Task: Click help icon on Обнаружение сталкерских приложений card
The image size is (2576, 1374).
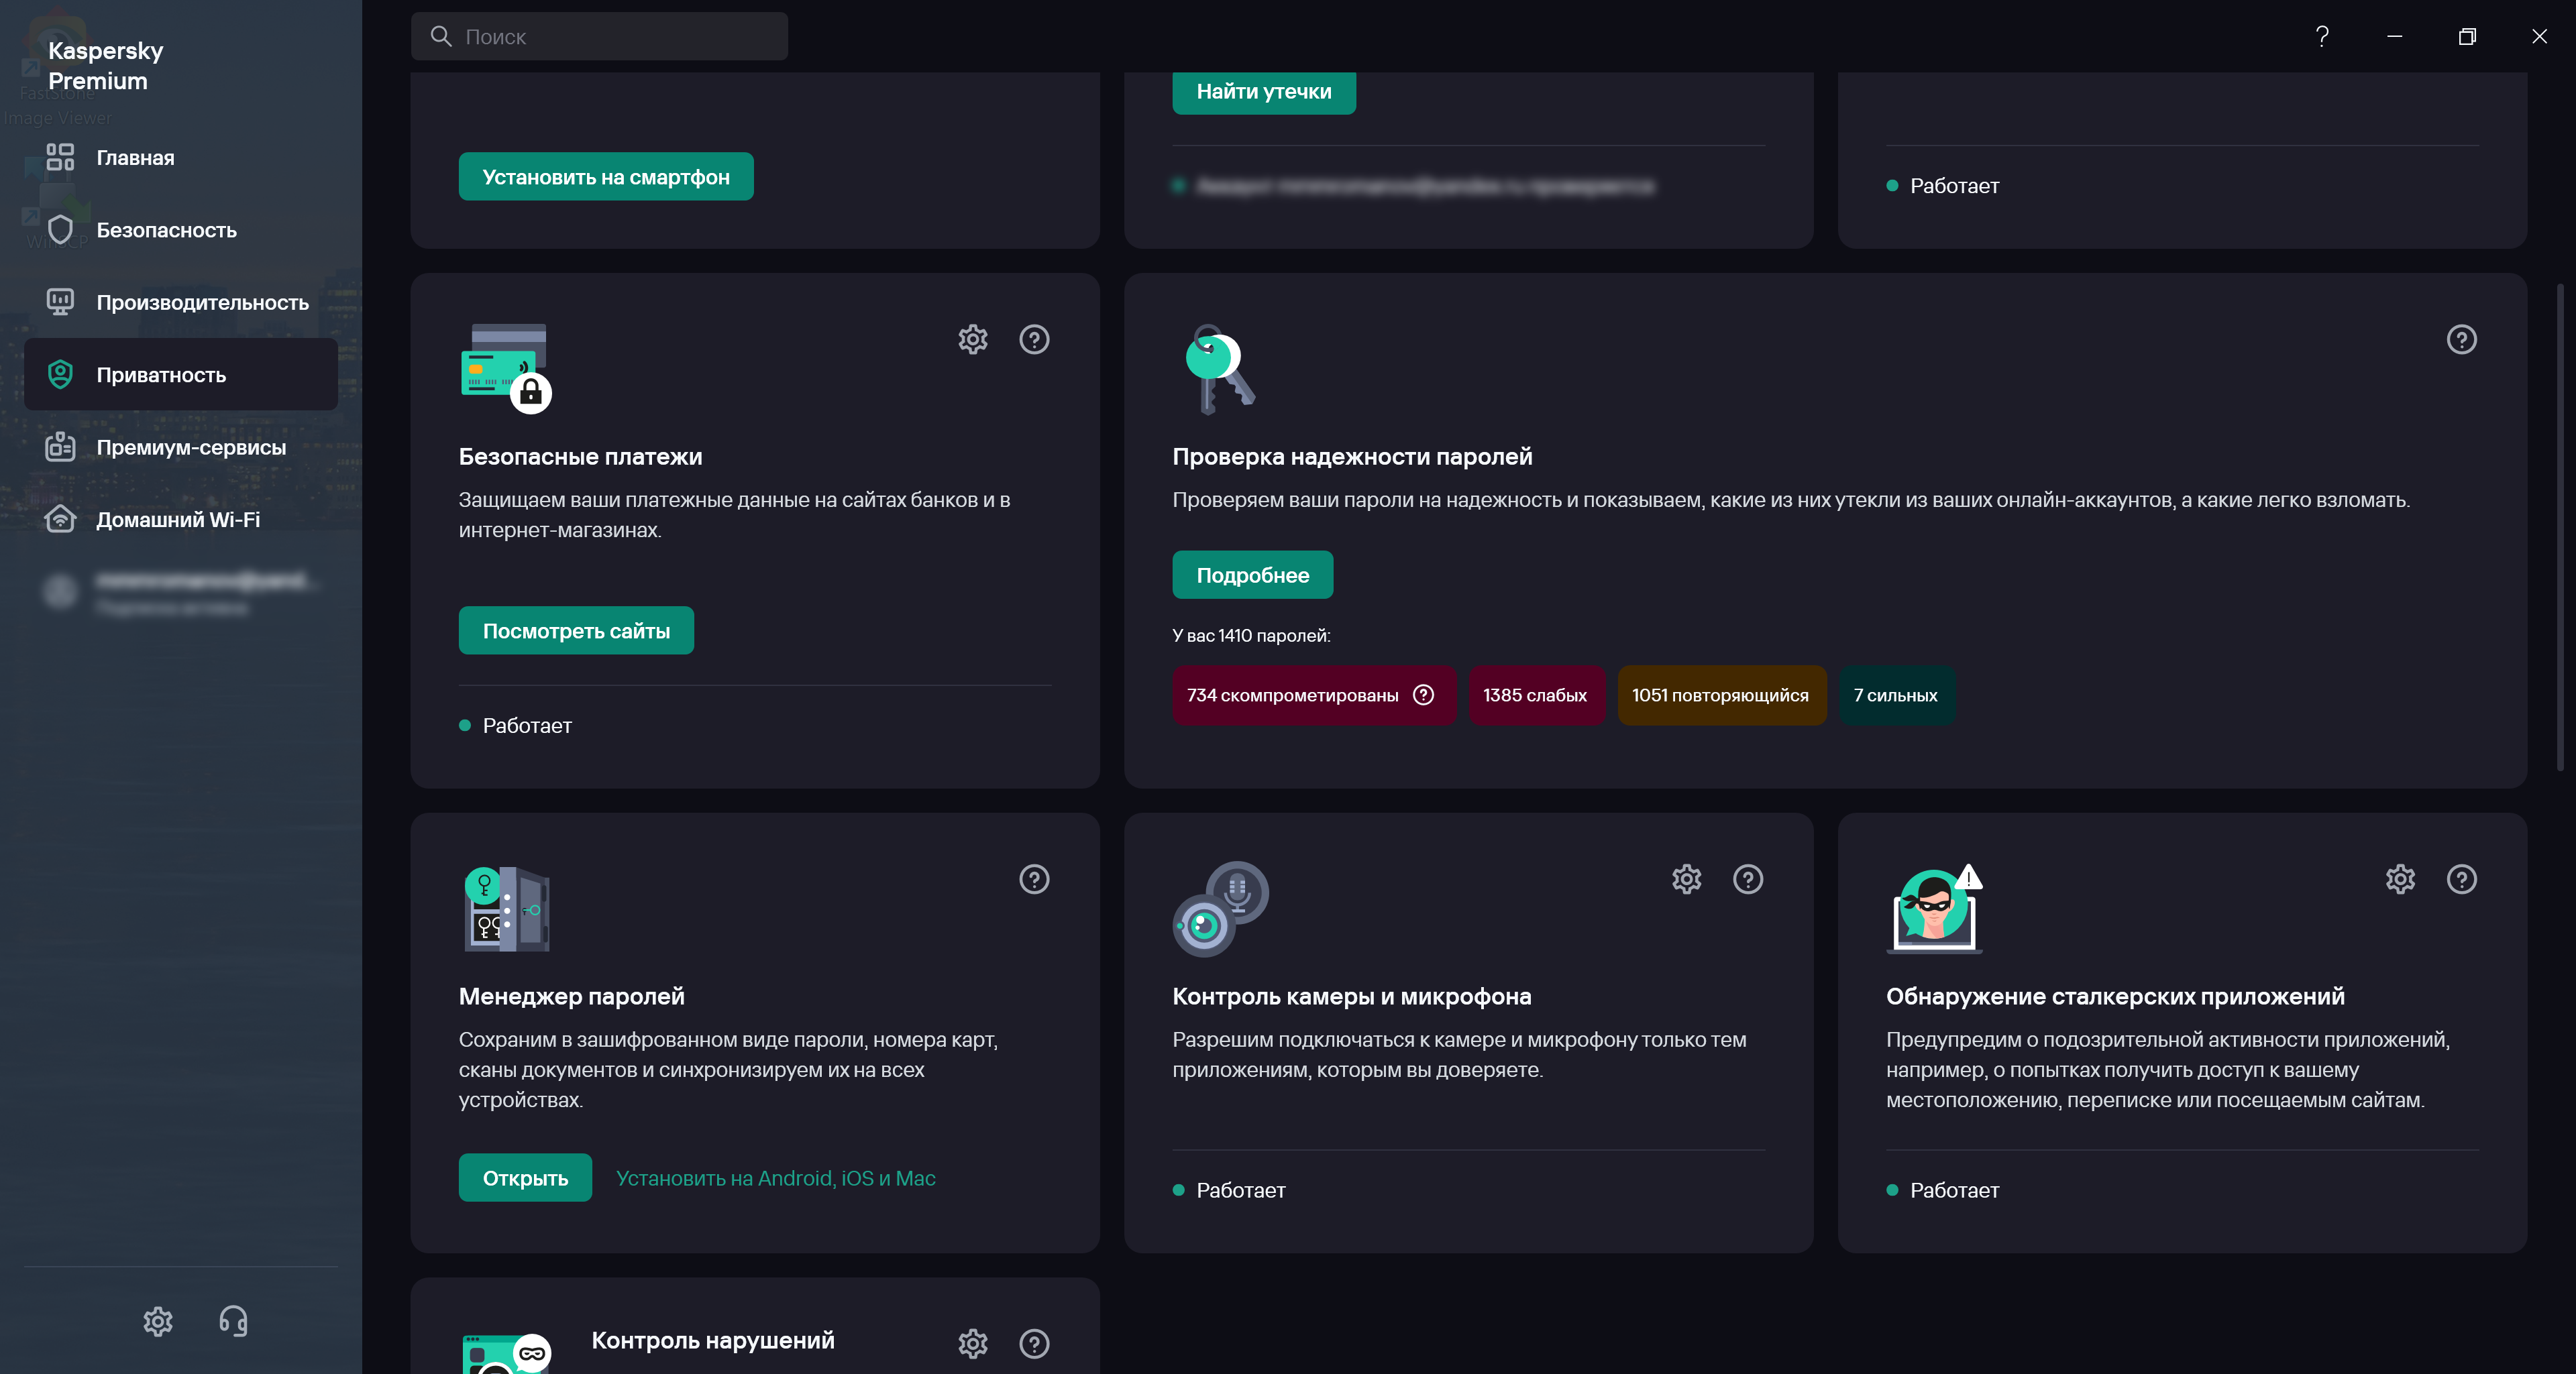Action: [2461, 879]
